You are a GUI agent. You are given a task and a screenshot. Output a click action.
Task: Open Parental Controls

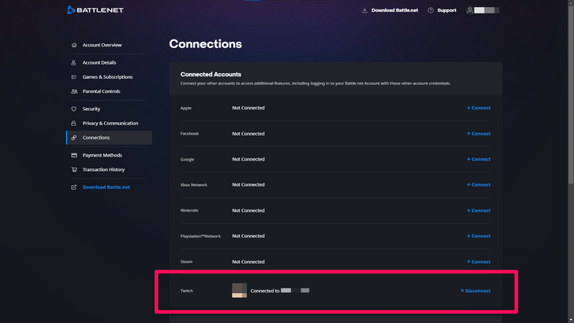pyautogui.click(x=102, y=91)
